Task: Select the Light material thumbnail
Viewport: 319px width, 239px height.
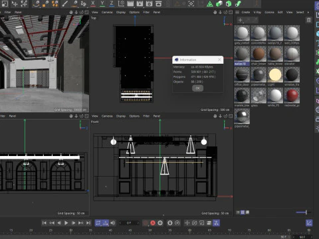Action: coord(275,75)
